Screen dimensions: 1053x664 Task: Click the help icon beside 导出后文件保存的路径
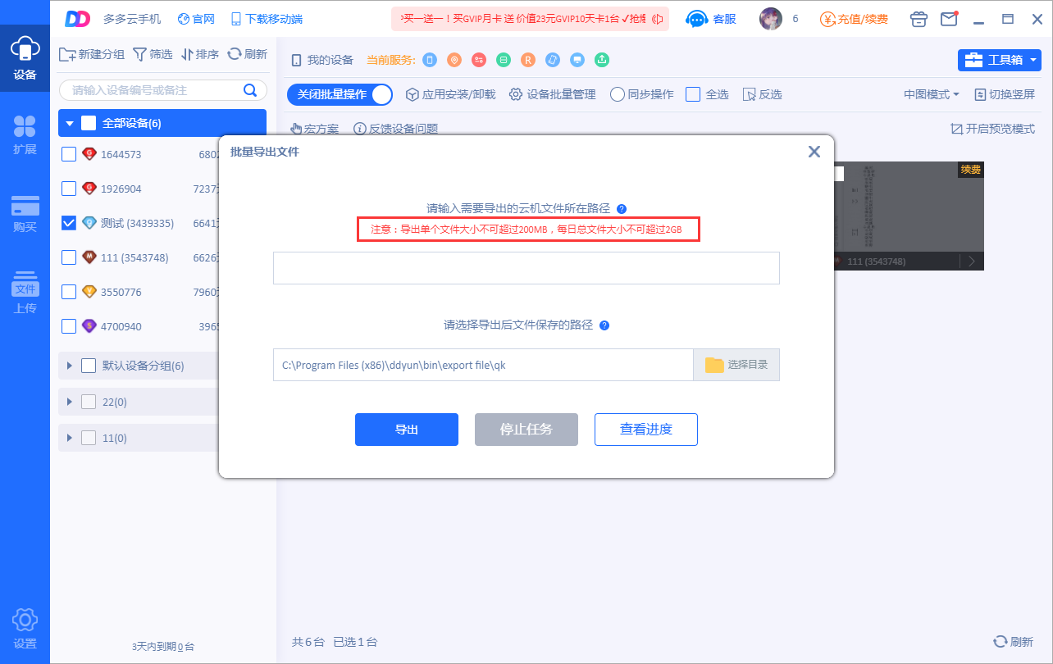(604, 325)
